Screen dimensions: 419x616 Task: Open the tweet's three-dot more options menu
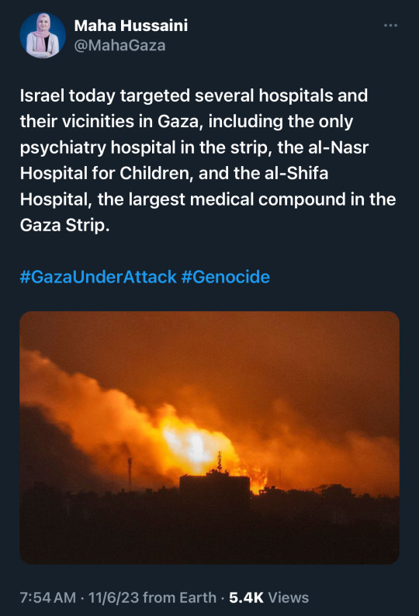coord(390,26)
